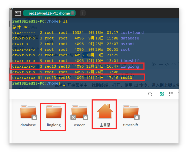
Task: Click timeshift name in terminal listing
Action: 131,61
